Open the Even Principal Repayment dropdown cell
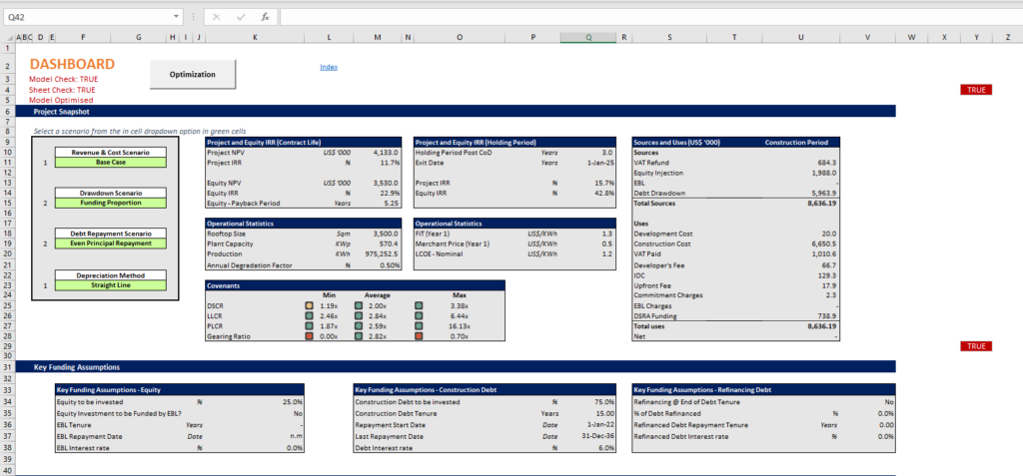 pyautogui.click(x=111, y=243)
